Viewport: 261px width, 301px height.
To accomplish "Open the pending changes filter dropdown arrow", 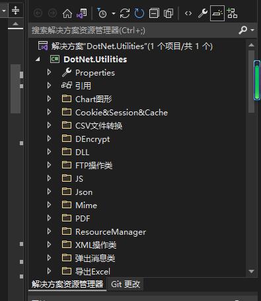I will pyautogui.click(x=114, y=14).
